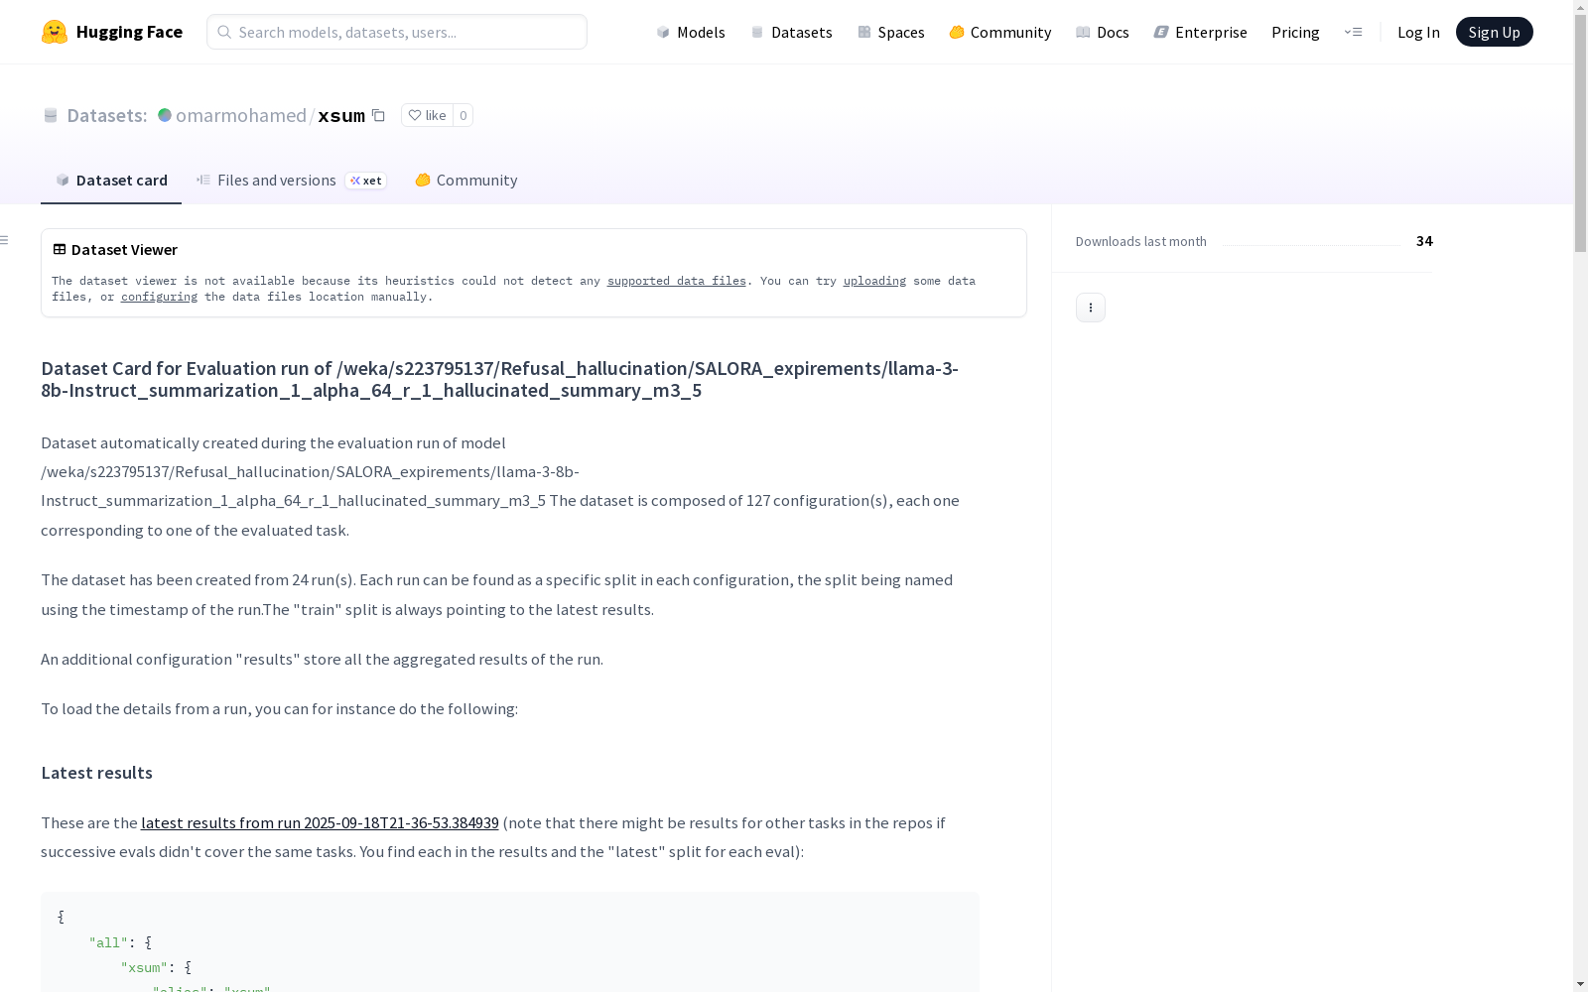Open Docs from the top navigation
Screen dimensions: 1588x992
1103,32
